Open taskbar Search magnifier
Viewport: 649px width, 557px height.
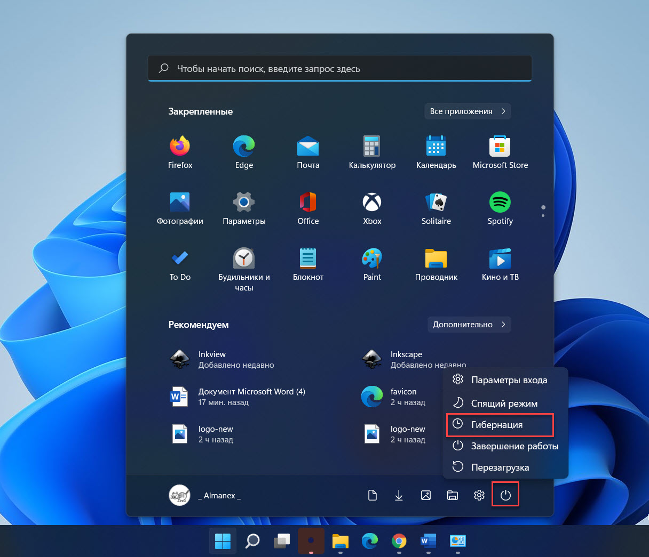[x=252, y=541]
